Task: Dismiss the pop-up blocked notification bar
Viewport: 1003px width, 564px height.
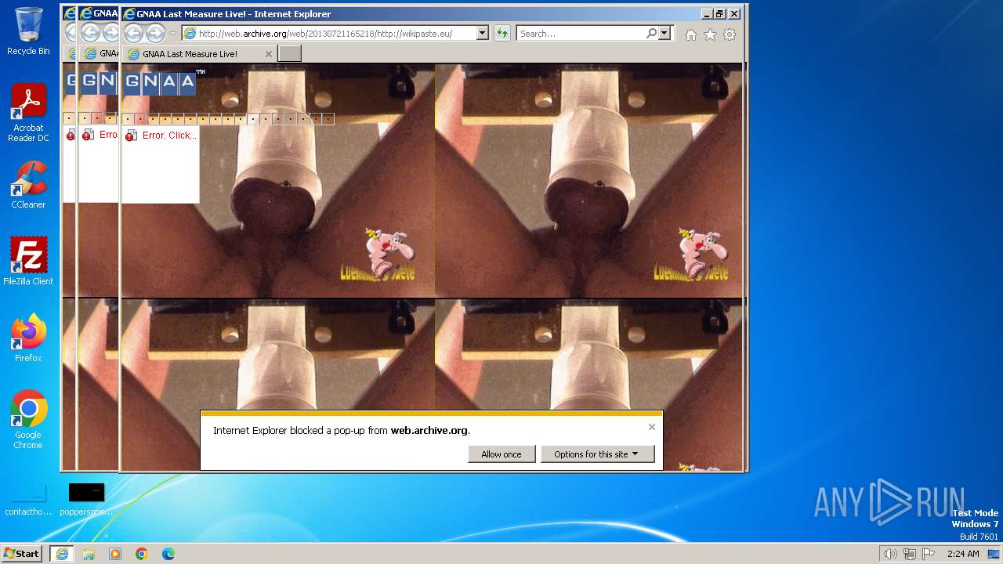Action: (x=651, y=427)
